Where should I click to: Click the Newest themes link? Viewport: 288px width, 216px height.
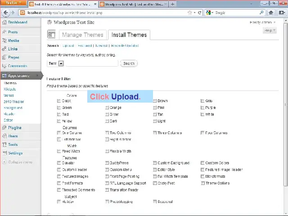tap(101, 45)
